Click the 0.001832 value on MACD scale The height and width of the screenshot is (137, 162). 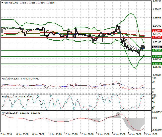point(157,113)
